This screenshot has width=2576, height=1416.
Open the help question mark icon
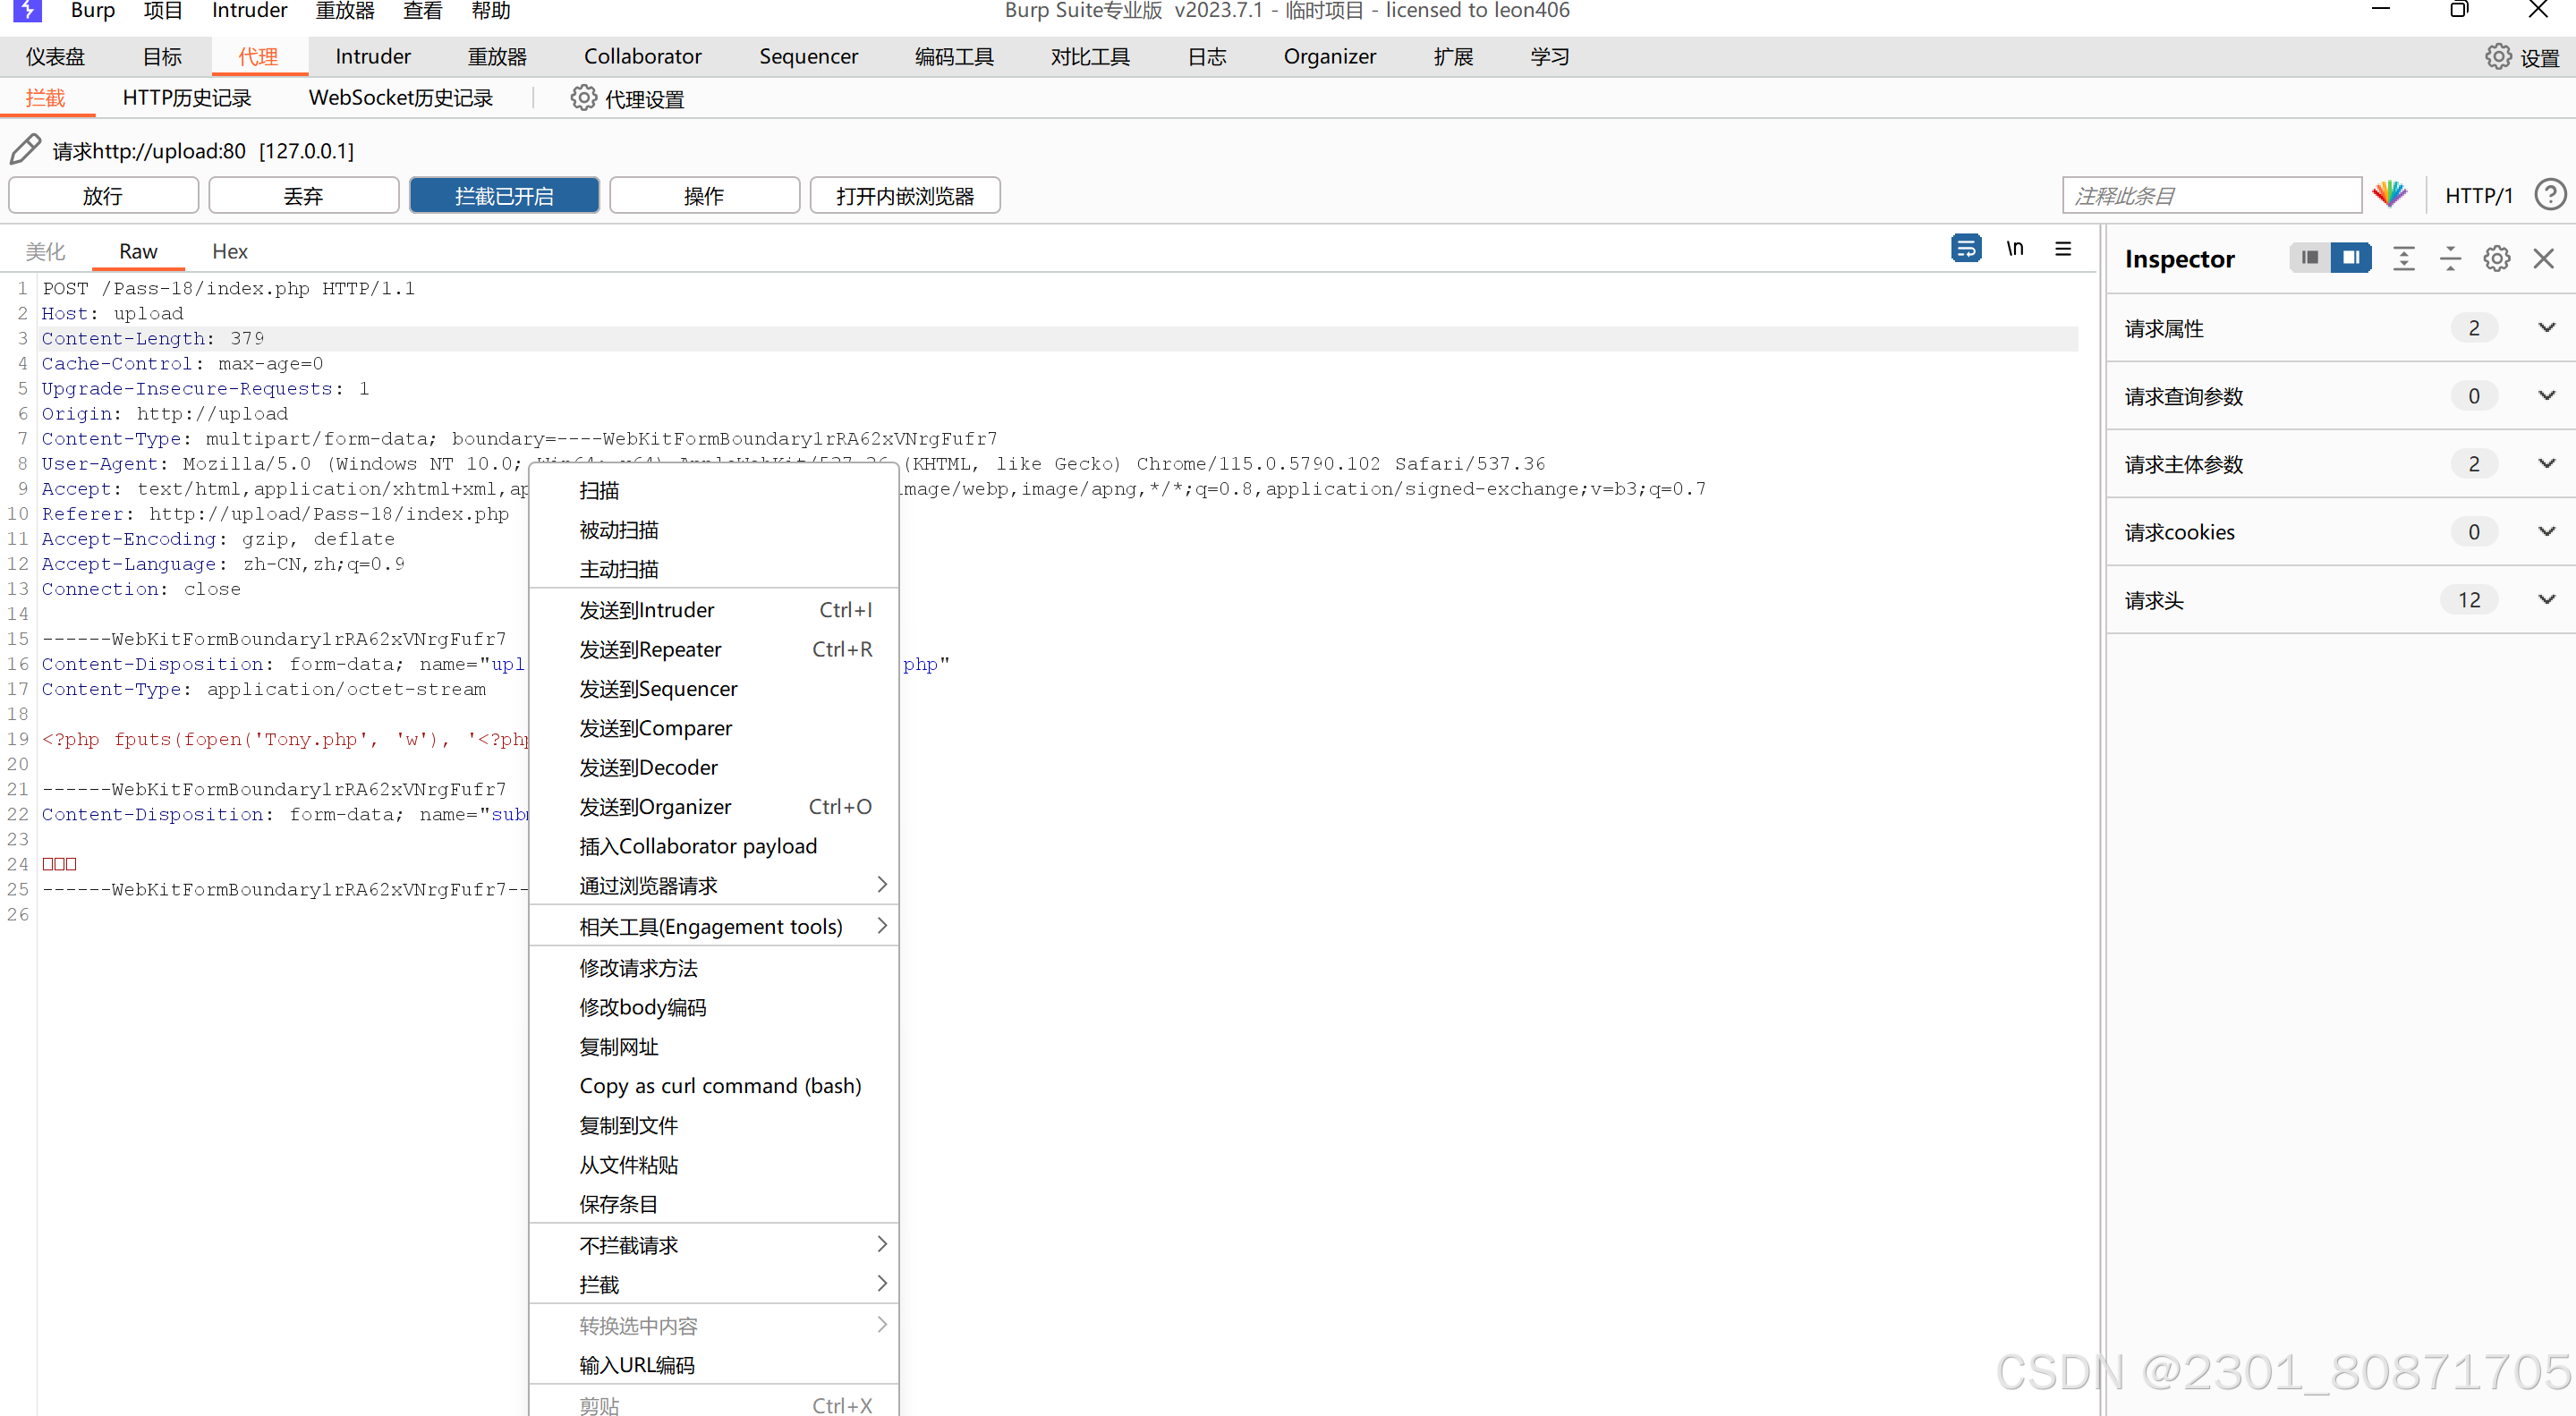coord(2549,195)
